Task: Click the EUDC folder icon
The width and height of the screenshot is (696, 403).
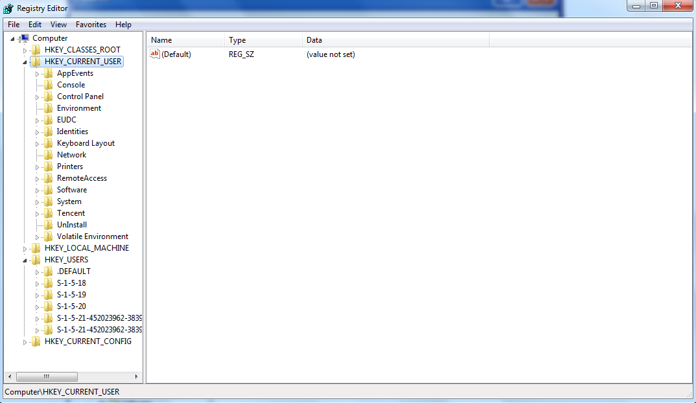Action: click(x=49, y=120)
